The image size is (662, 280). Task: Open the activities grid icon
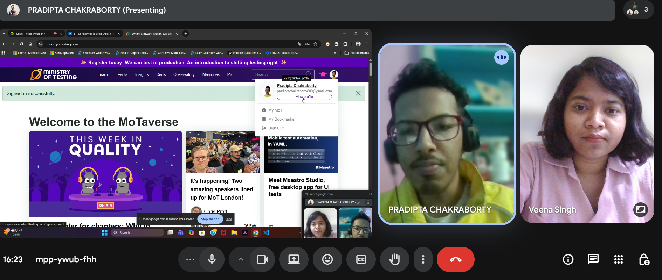pyautogui.click(x=618, y=259)
